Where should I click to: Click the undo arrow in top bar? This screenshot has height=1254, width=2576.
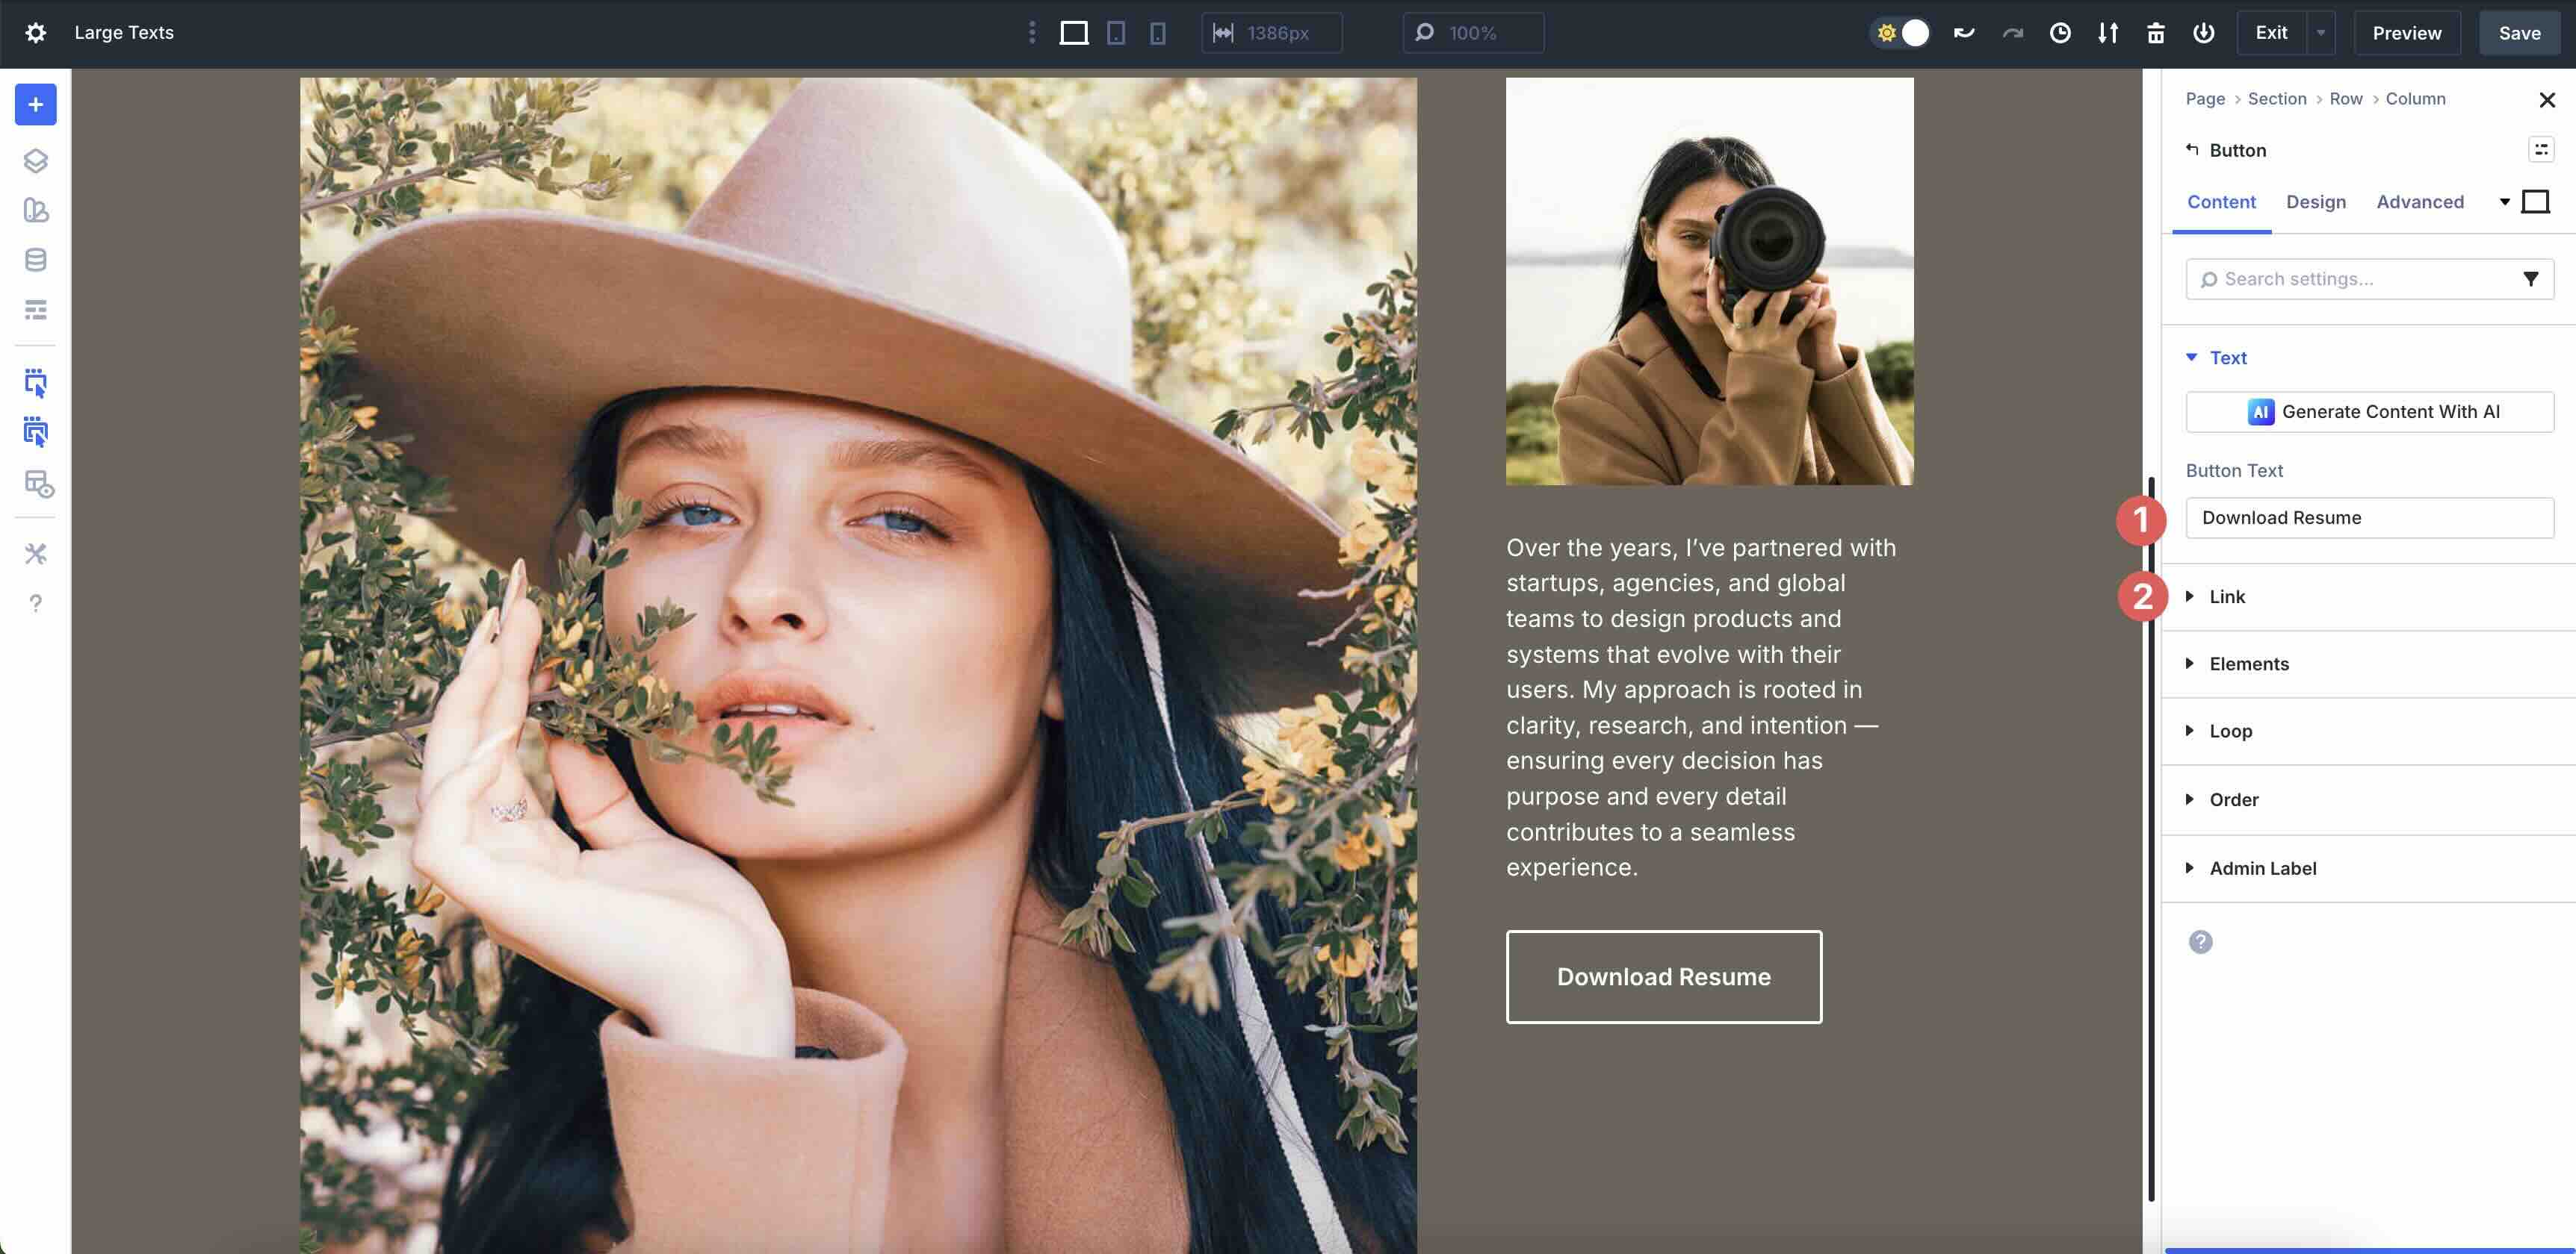[1964, 33]
